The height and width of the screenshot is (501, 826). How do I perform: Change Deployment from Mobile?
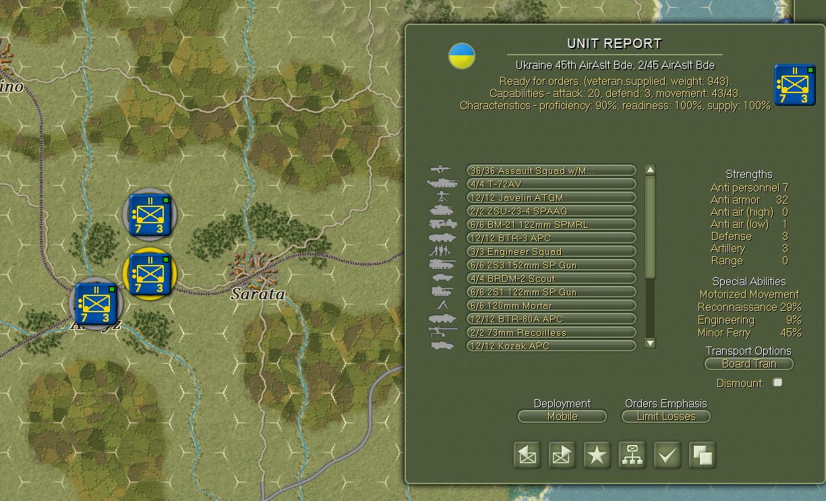pos(562,416)
